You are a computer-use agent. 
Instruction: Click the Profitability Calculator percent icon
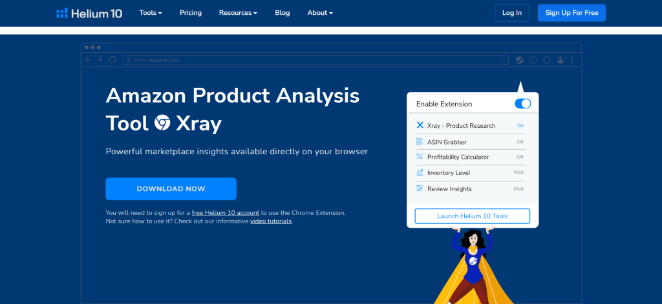420,156
